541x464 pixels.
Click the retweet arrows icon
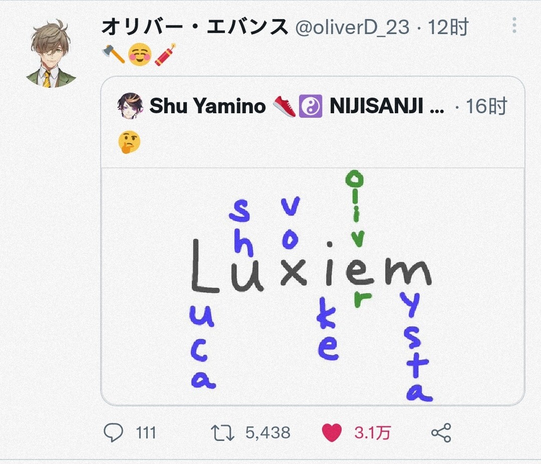222,433
